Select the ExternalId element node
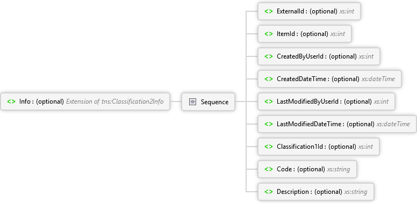This screenshot has width=417, height=203. (309, 11)
